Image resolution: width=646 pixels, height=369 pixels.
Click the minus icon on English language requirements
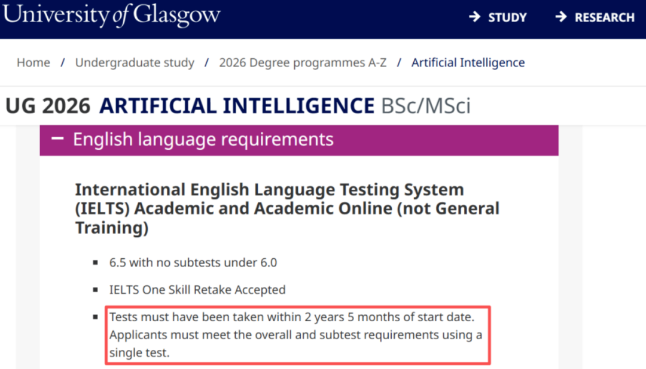tap(57, 139)
